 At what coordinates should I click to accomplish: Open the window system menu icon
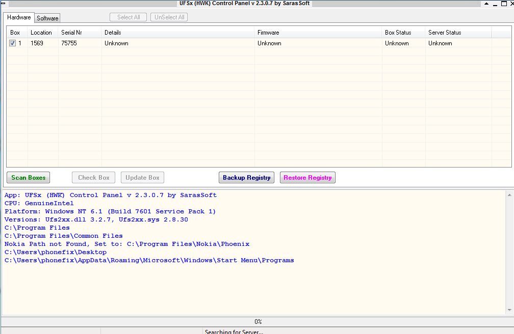(x=3, y=3)
